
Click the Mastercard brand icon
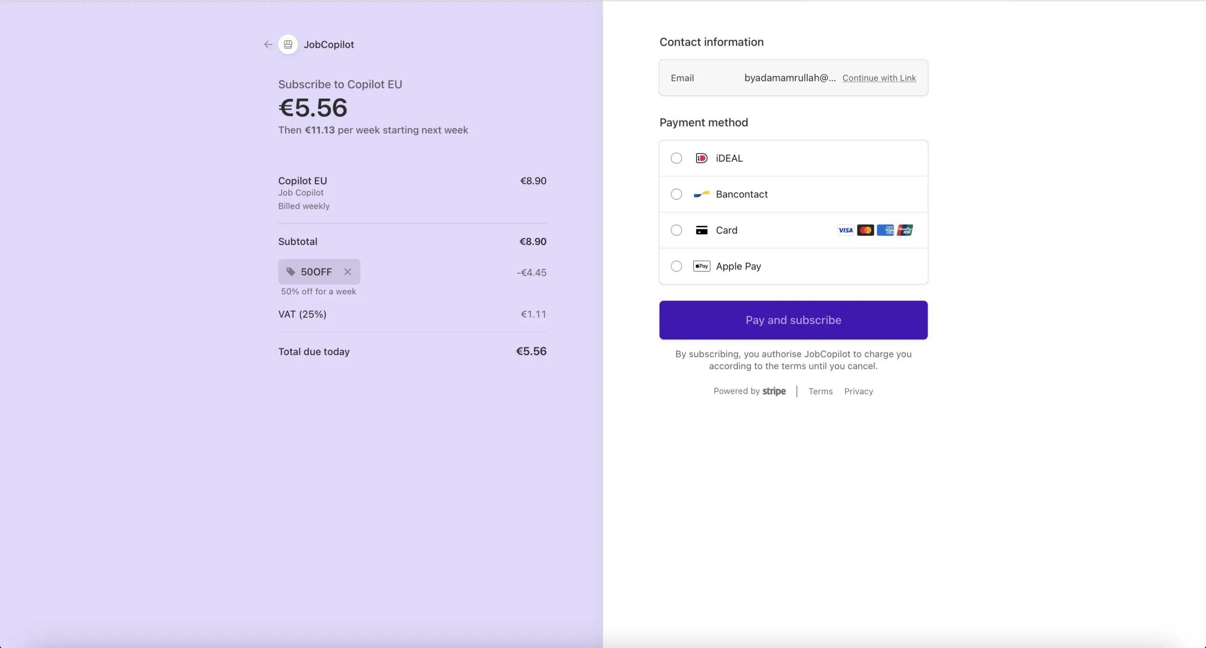coord(865,230)
